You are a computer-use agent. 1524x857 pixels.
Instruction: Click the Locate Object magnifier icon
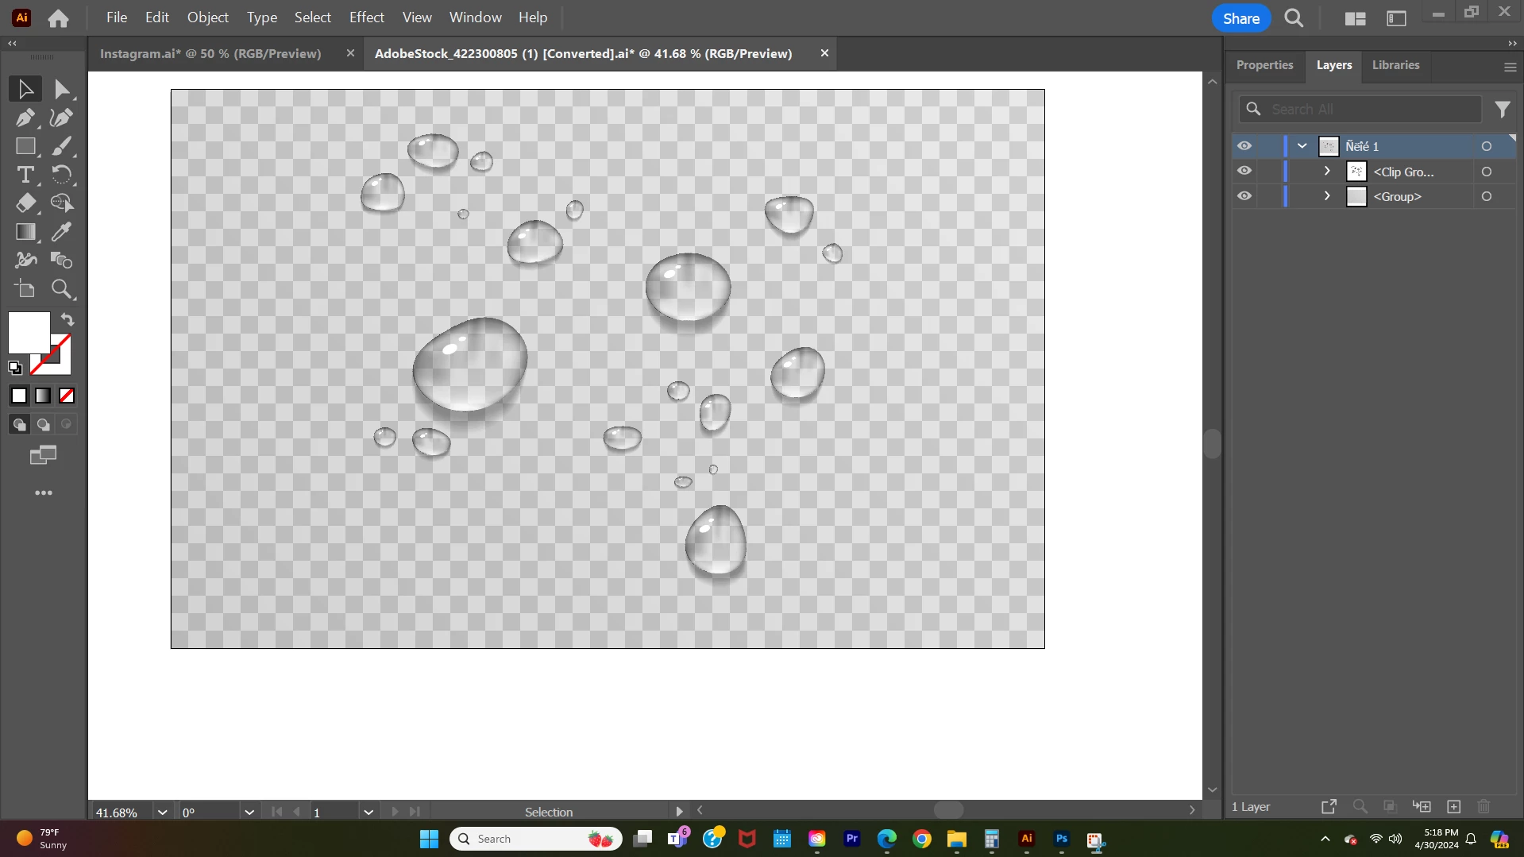[1360, 807]
